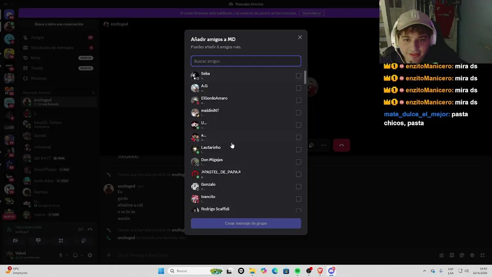Click the Discord home icon in server bar

point(9,15)
